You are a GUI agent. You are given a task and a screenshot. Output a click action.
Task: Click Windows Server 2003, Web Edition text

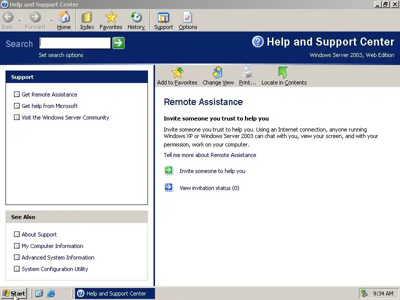coord(352,55)
